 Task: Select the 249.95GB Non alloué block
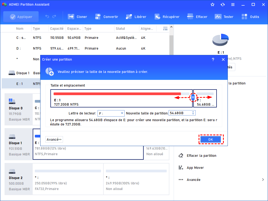pos(136,179)
